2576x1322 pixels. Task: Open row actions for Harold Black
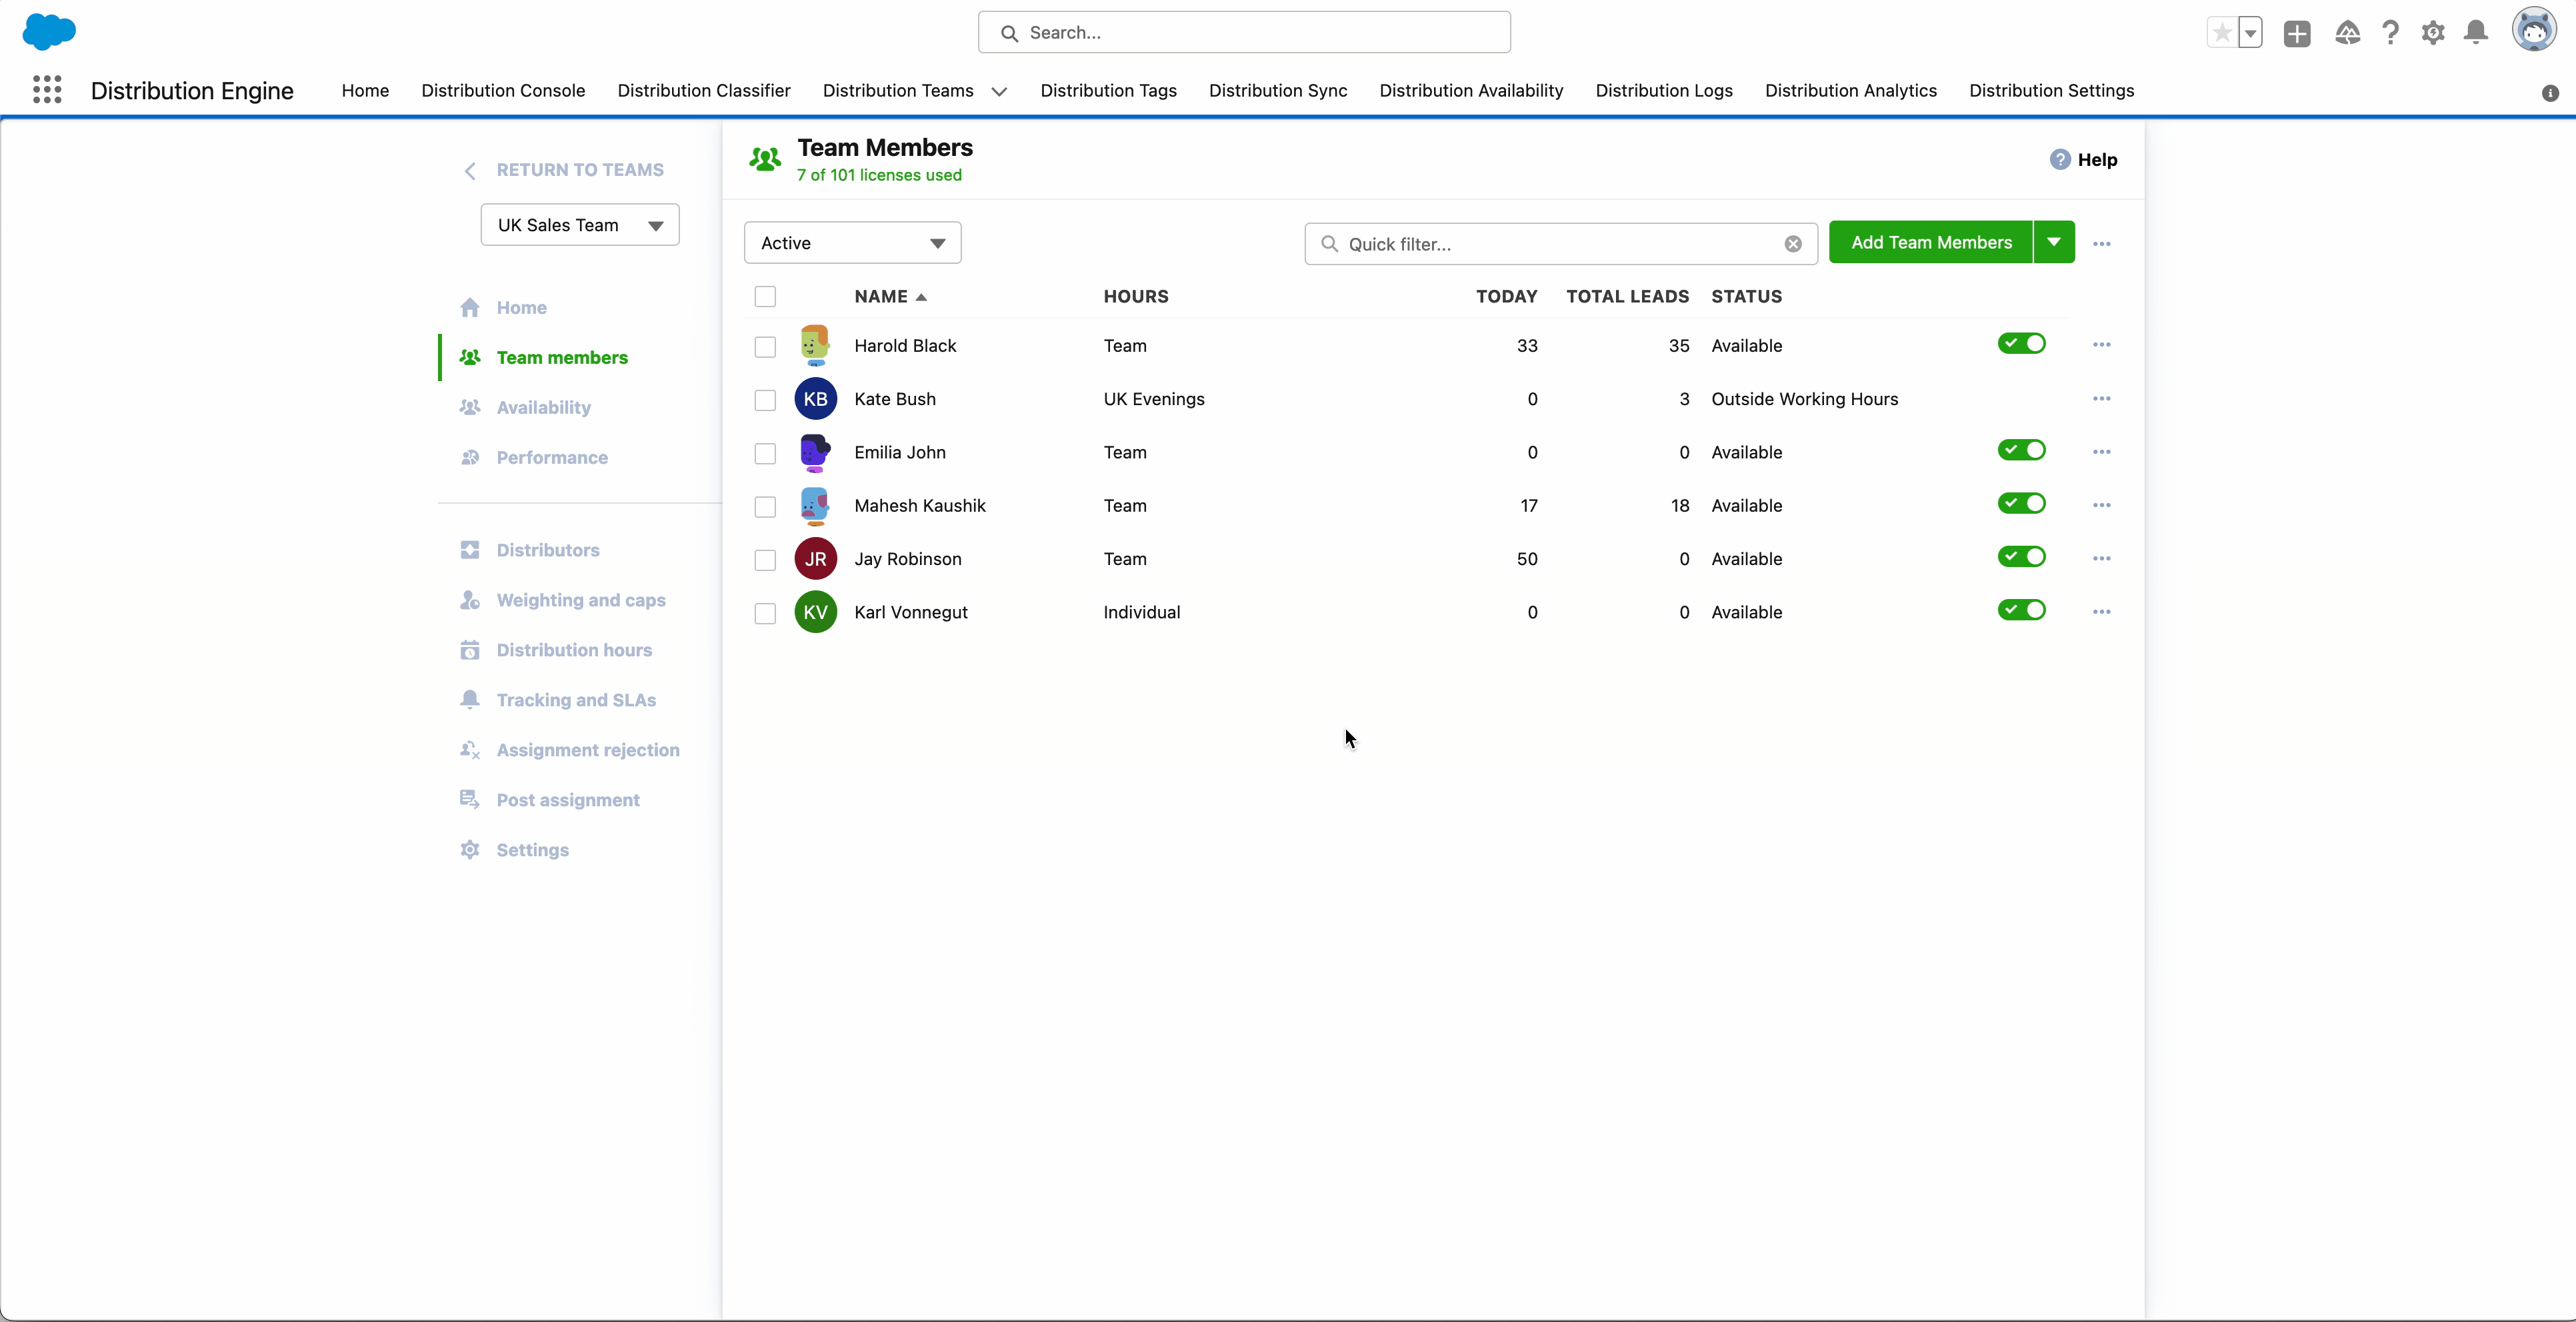(2101, 344)
